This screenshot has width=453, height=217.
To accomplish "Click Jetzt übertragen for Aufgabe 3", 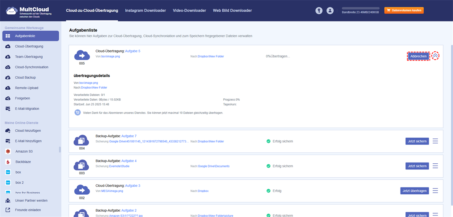I will click(x=414, y=191).
